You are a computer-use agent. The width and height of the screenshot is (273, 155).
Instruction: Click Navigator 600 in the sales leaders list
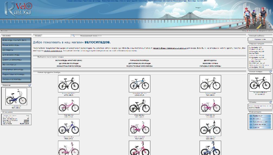256,47
